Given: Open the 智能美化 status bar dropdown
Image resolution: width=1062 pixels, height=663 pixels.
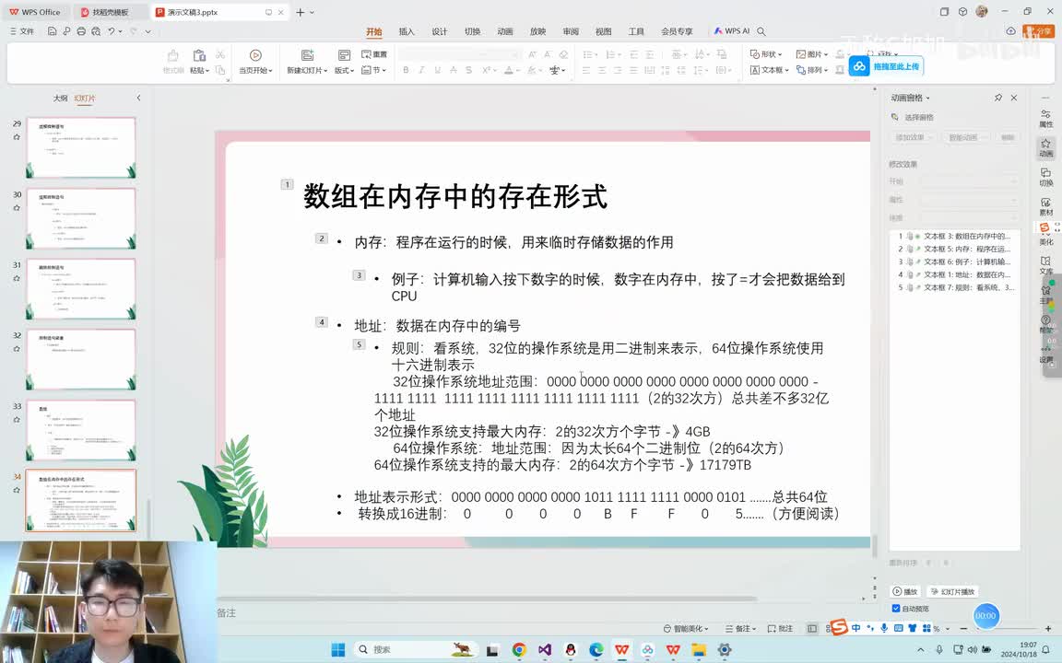Looking at the screenshot, I should coord(686,629).
